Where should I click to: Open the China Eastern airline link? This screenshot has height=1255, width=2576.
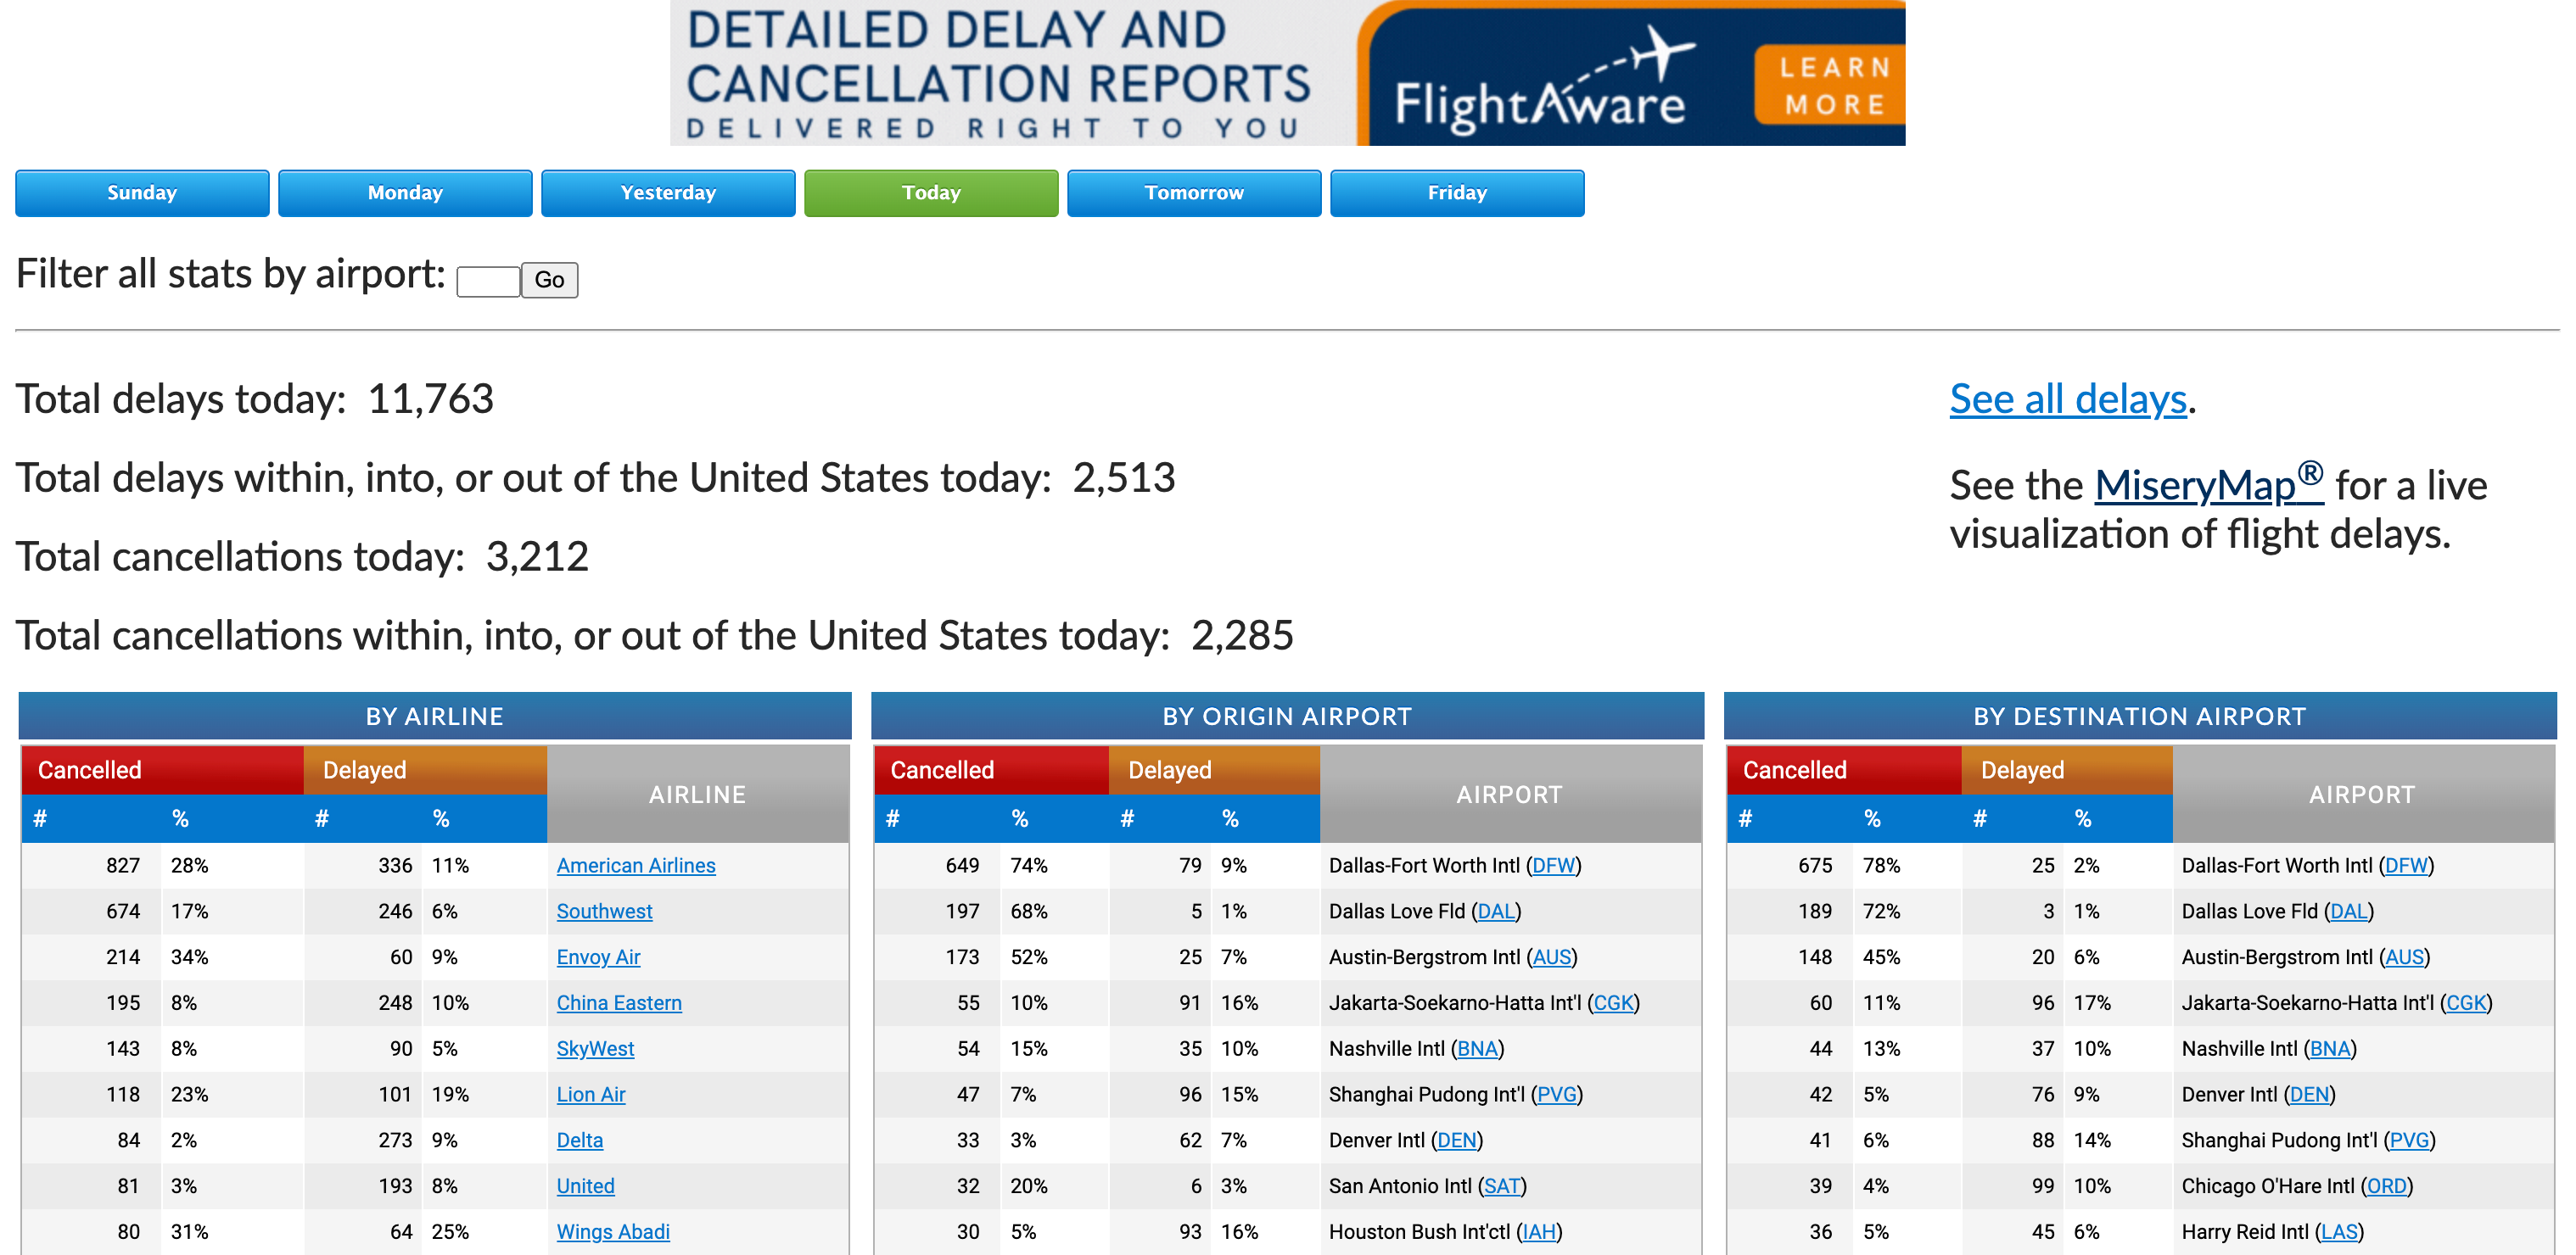point(619,1003)
